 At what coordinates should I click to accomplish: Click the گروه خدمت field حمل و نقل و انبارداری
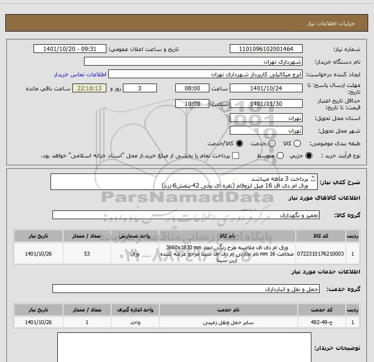(x=186, y=289)
